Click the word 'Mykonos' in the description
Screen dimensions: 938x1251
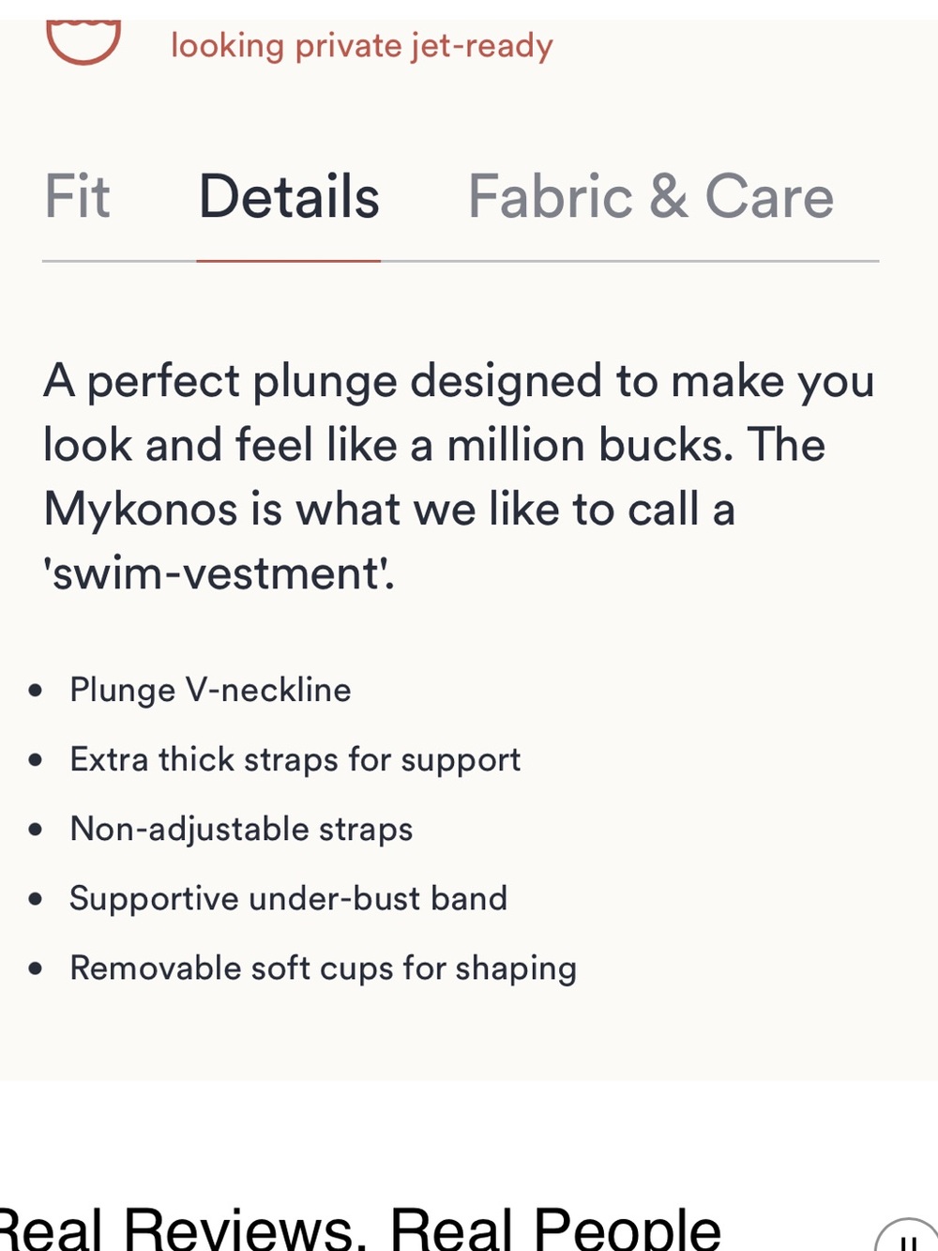pos(141,511)
